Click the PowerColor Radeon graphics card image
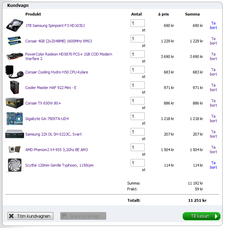 [14, 57]
